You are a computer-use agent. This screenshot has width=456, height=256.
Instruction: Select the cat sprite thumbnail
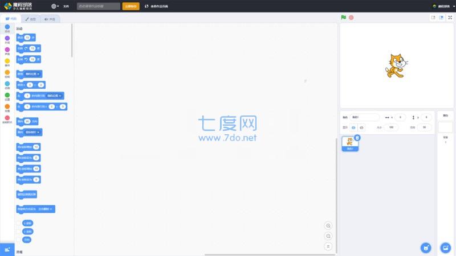[x=350, y=144]
